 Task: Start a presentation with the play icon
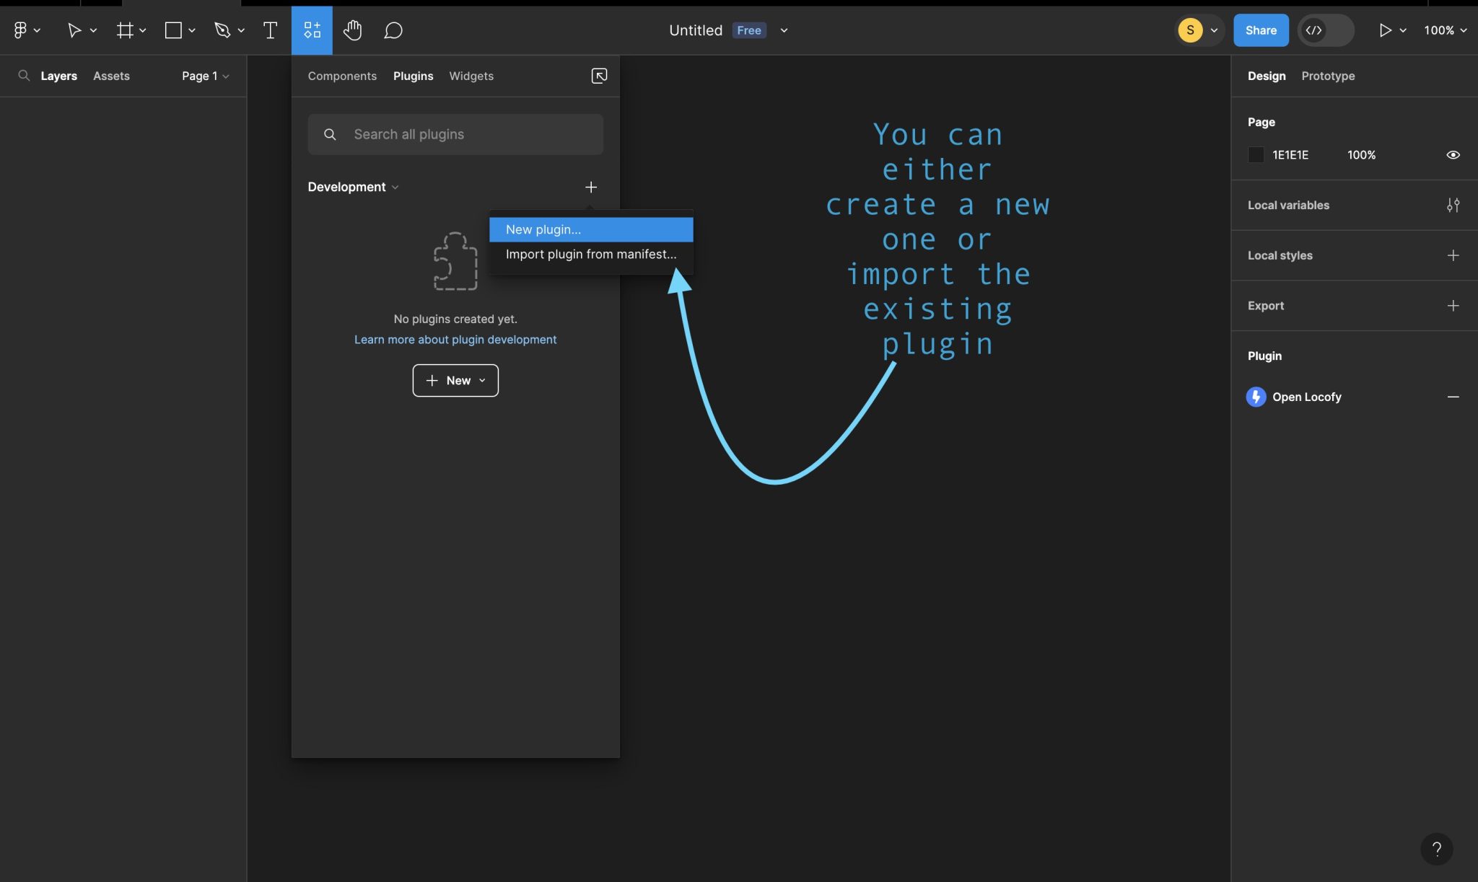1386,30
